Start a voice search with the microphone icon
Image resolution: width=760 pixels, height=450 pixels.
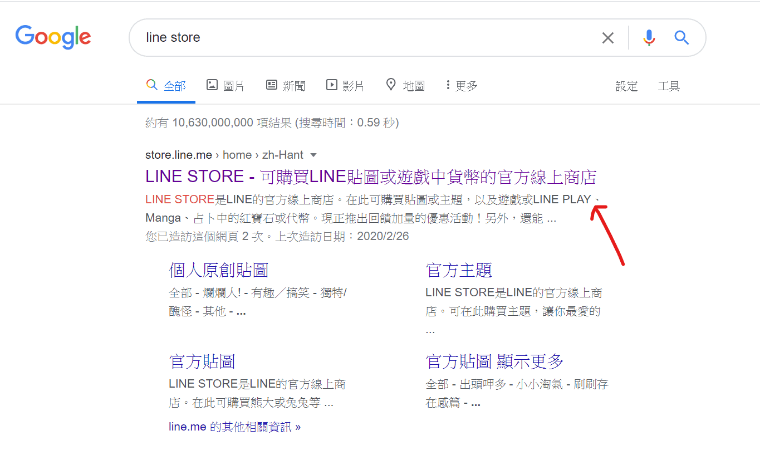pos(649,37)
